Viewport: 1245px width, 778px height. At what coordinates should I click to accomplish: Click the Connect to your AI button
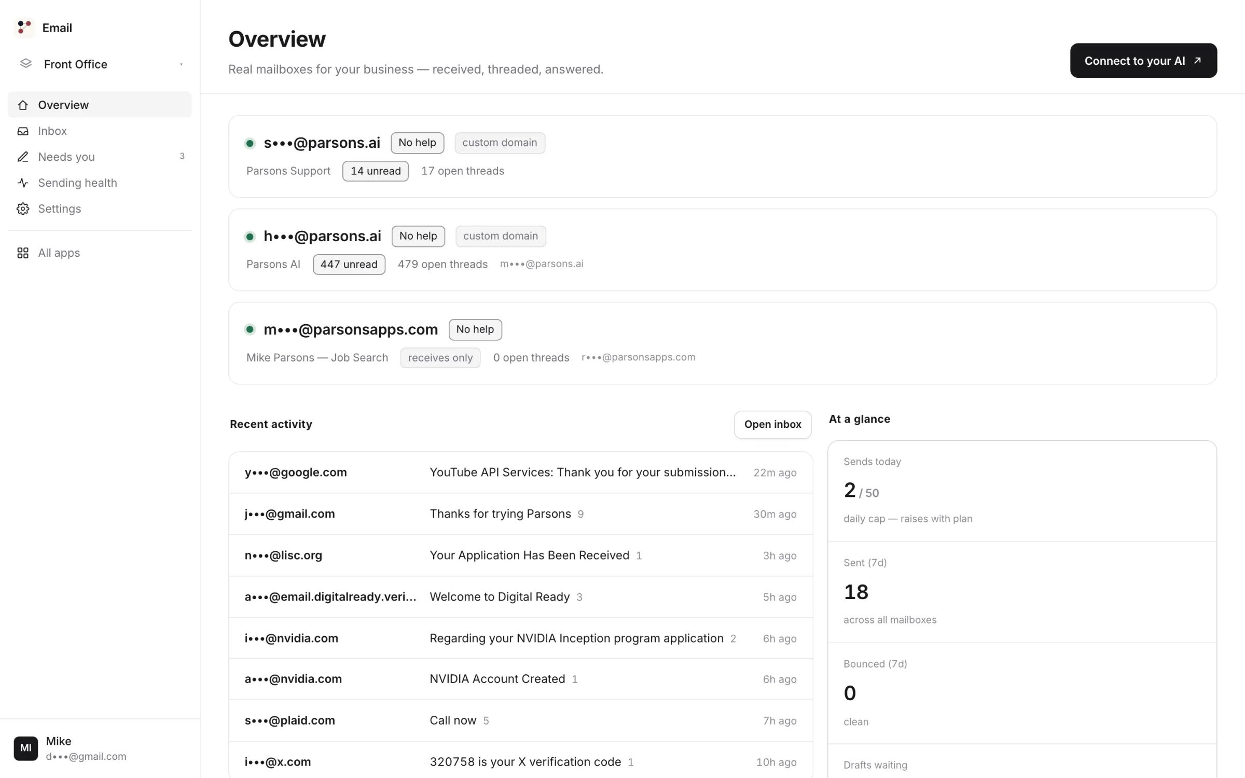tap(1143, 61)
